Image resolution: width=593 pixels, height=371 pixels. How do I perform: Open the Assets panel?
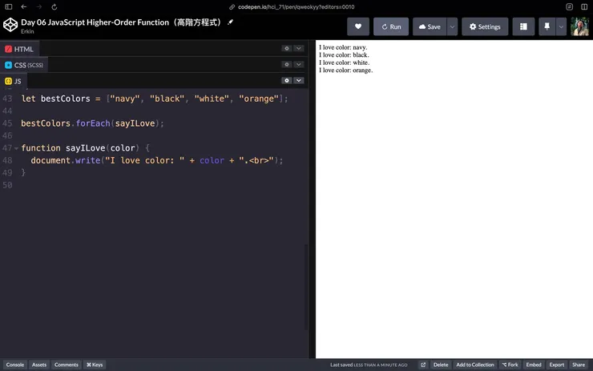tap(39, 365)
